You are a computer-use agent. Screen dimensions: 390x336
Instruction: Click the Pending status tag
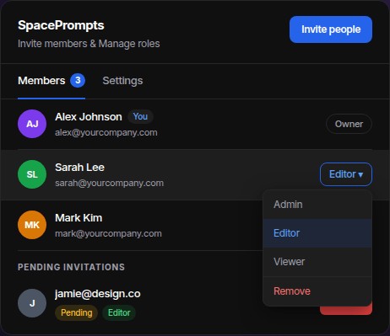[x=76, y=312]
